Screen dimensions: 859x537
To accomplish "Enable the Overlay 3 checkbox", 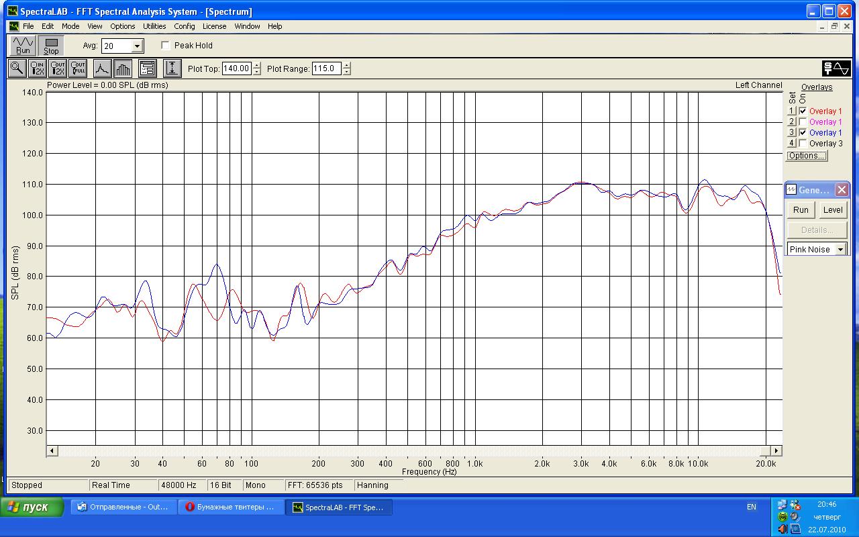I will [803, 144].
